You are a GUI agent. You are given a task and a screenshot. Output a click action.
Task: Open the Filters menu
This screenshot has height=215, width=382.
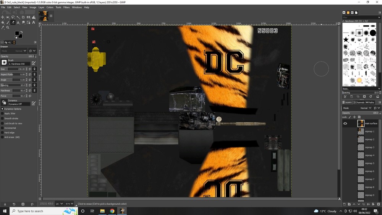point(66,7)
